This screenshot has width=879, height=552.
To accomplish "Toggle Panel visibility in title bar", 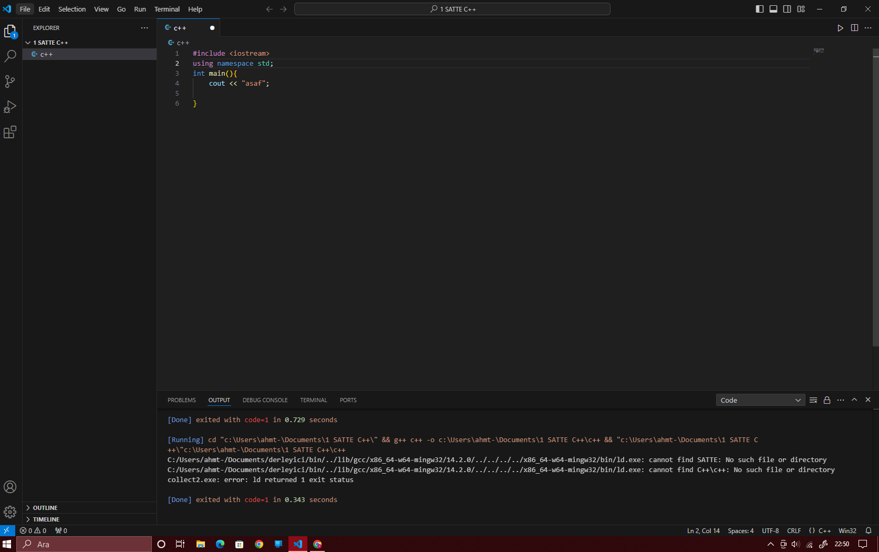I will tap(773, 9).
